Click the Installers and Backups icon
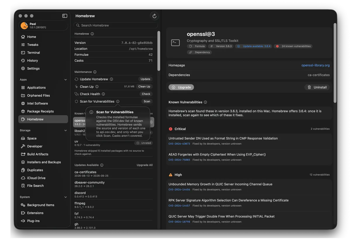Screen dimensions: 351x248 (23, 162)
